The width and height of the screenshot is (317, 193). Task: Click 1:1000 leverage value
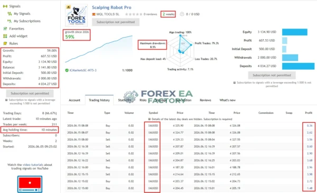[x=127, y=70]
